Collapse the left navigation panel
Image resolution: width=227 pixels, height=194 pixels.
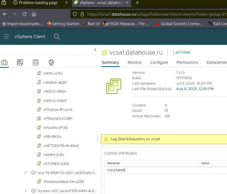click(x=95, y=50)
